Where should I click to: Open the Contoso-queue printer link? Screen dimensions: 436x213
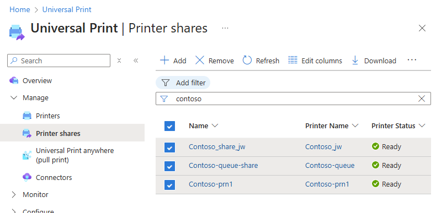[330, 165]
